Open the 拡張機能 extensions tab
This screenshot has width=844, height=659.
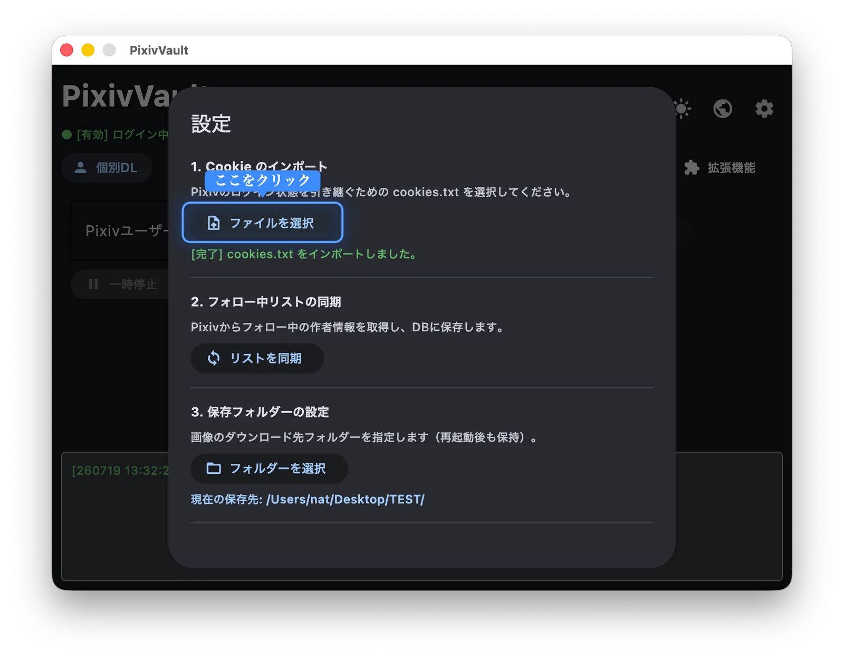[x=720, y=168]
